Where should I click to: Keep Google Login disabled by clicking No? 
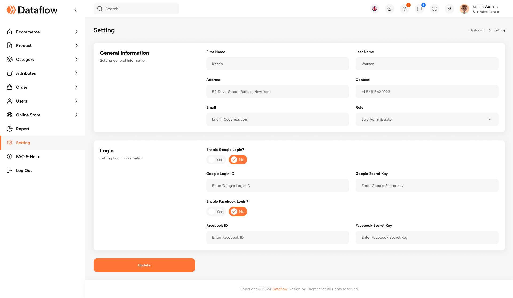[x=238, y=160]
